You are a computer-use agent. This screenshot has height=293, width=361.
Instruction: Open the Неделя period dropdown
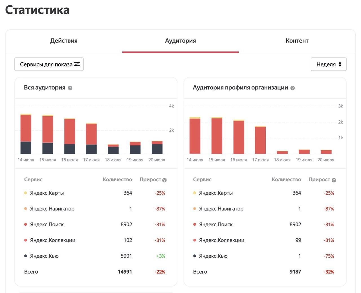pyautogui.click(x=329, y=64)
